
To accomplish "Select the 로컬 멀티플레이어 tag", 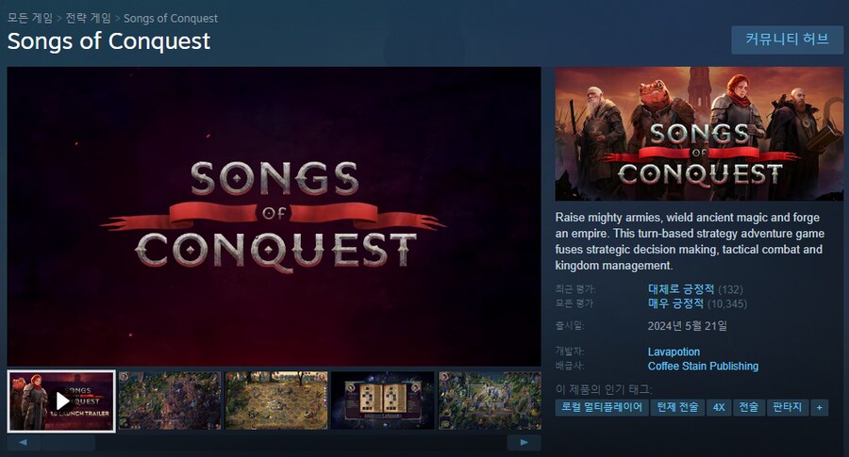I will point(602,407).
